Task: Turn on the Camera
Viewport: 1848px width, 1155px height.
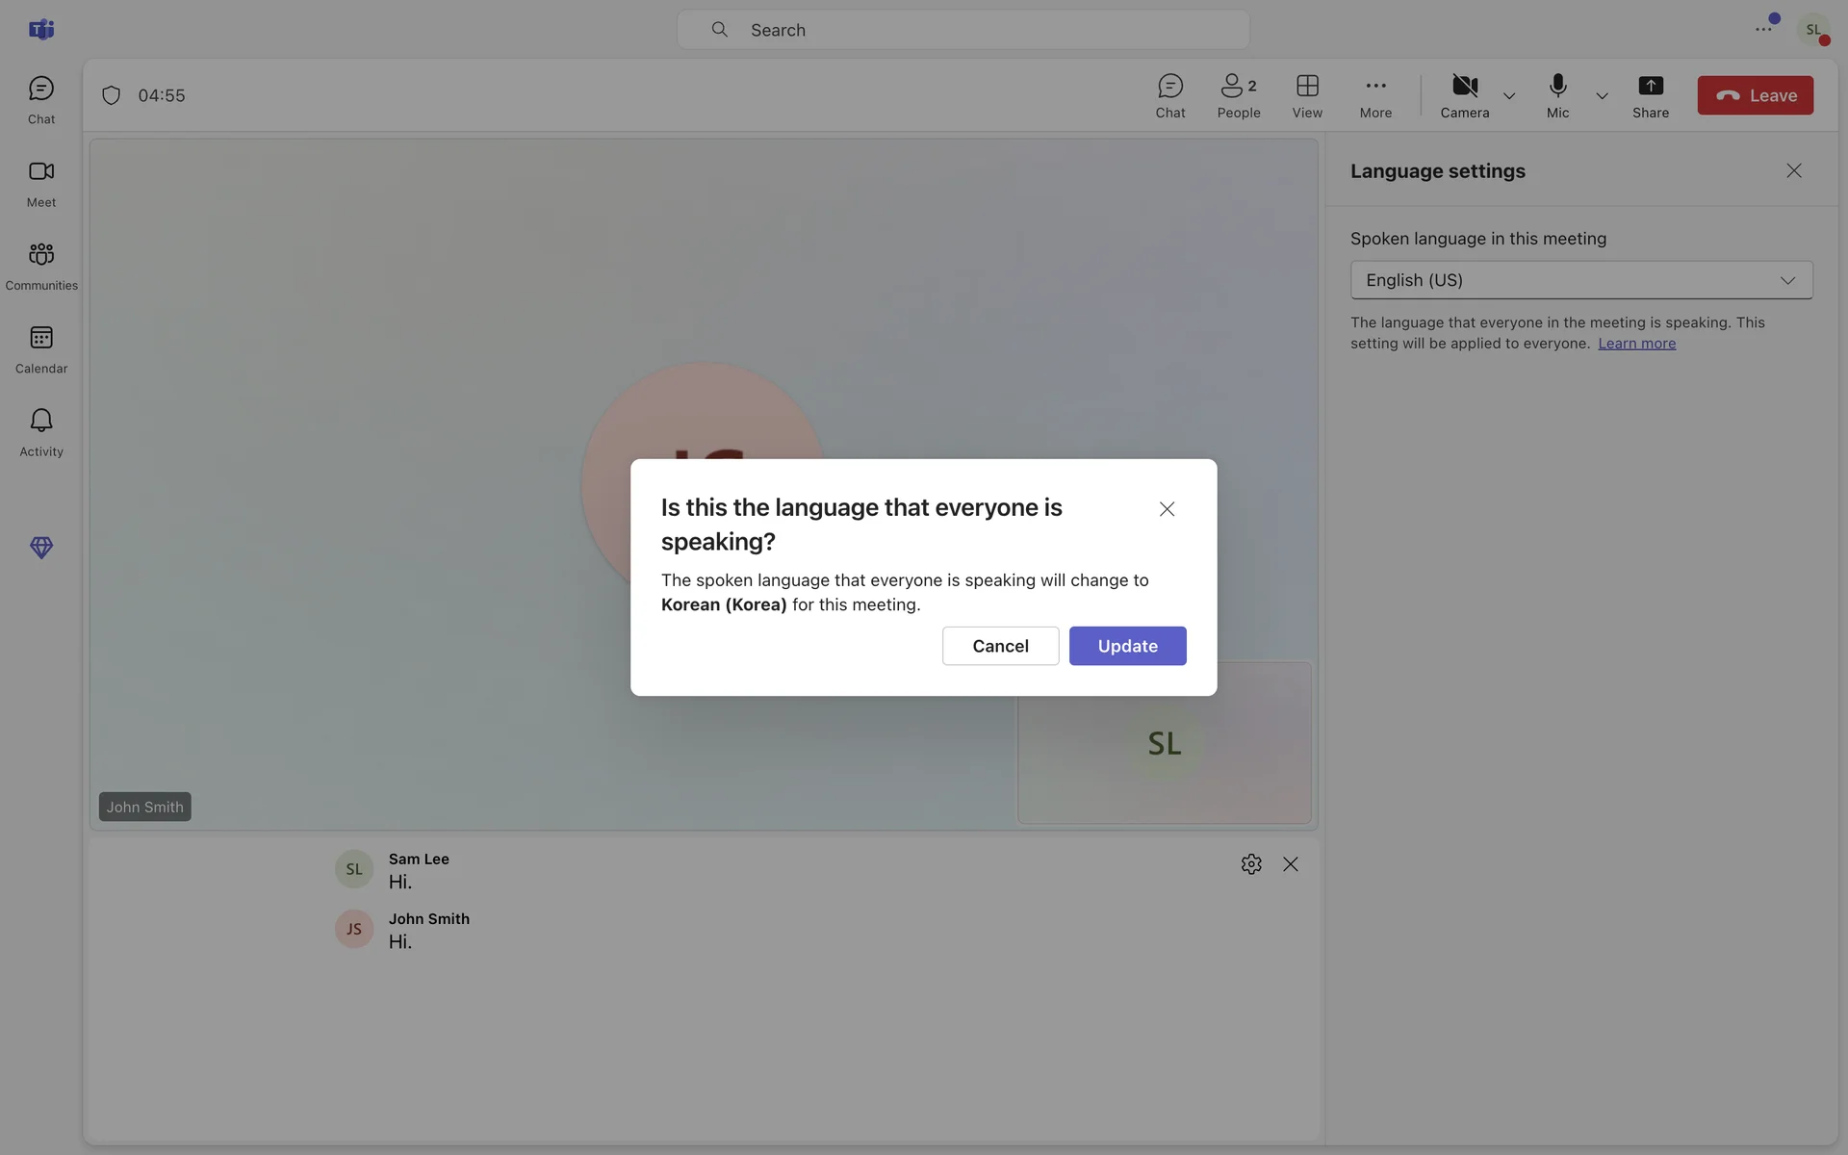Action: [1464, 95]
